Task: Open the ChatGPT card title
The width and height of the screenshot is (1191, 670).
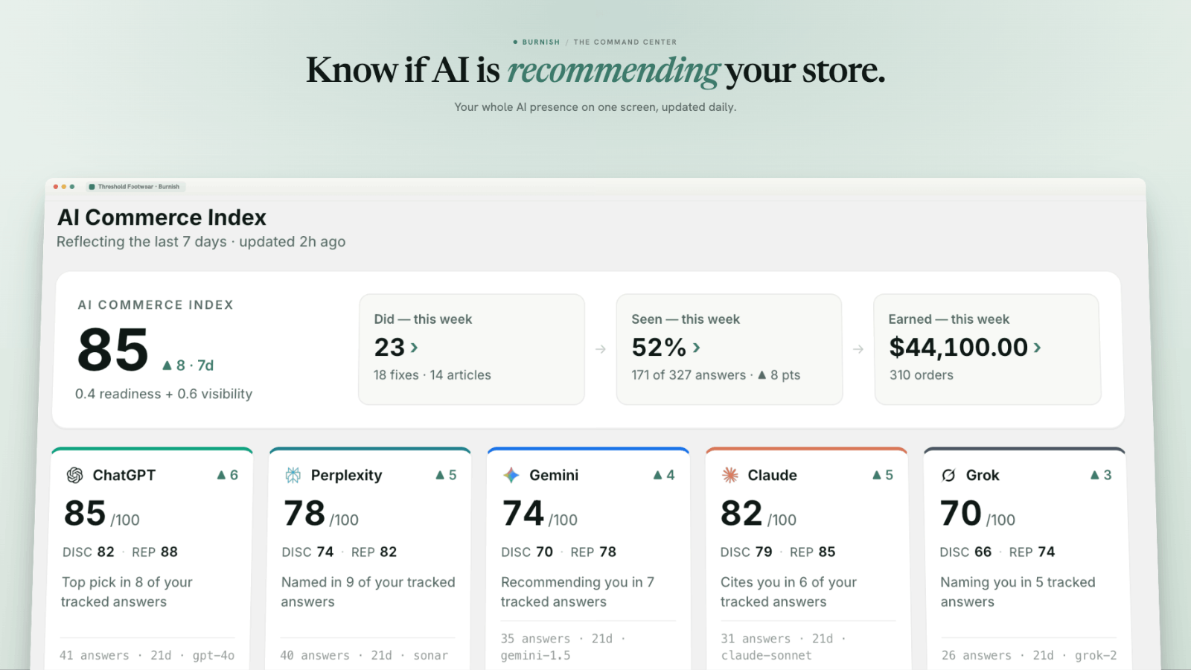Action: 124,475
